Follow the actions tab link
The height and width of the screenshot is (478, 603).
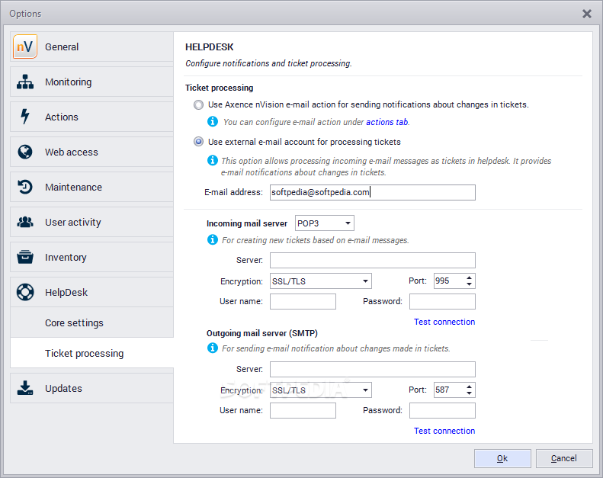point(386,122)
